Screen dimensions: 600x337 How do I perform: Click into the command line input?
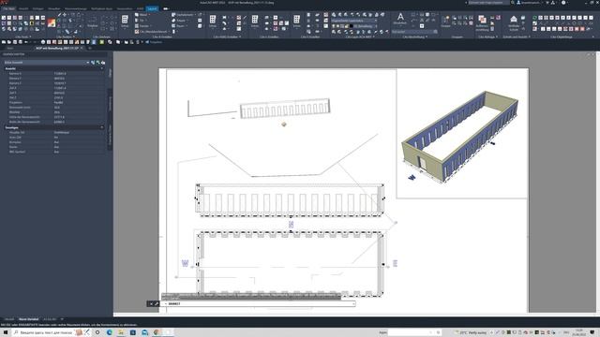[259, 303]
